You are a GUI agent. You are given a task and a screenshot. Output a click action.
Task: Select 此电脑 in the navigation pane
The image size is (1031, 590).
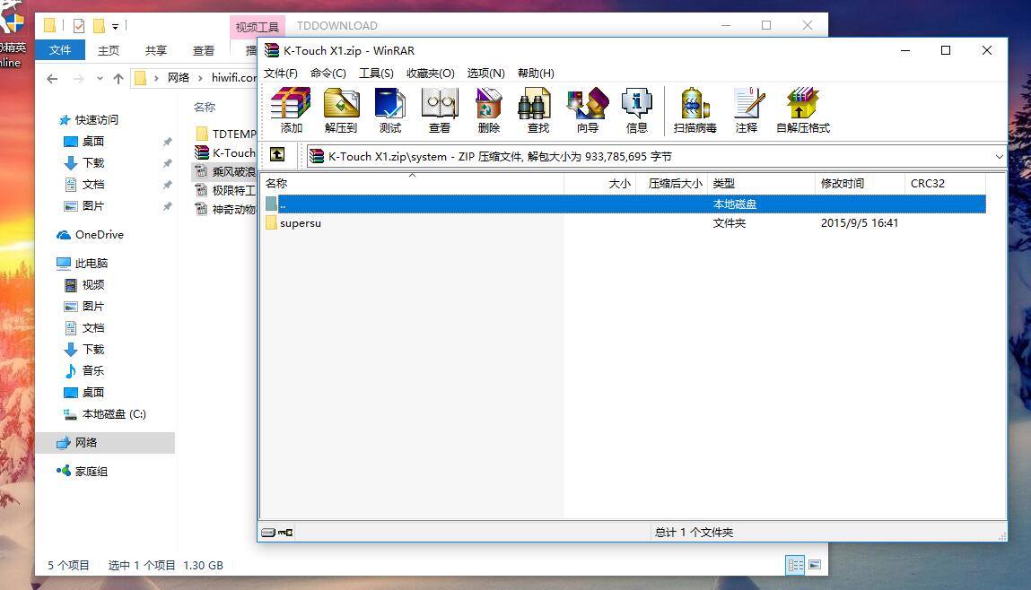click(x=91, y=264)
